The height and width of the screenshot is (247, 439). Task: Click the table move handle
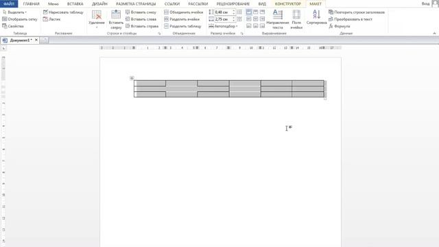132,78
